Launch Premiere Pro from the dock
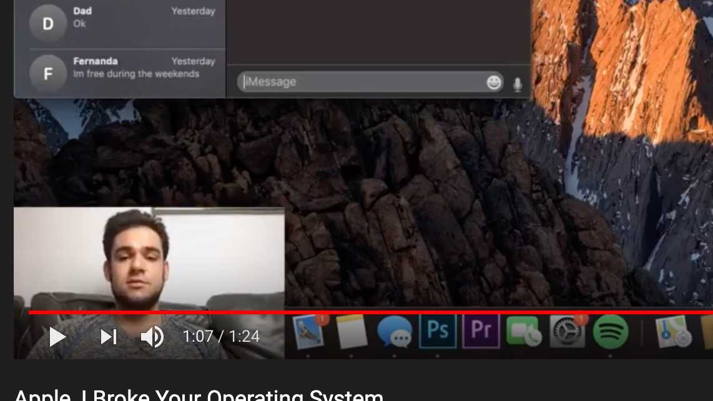 tap(481, 331)
